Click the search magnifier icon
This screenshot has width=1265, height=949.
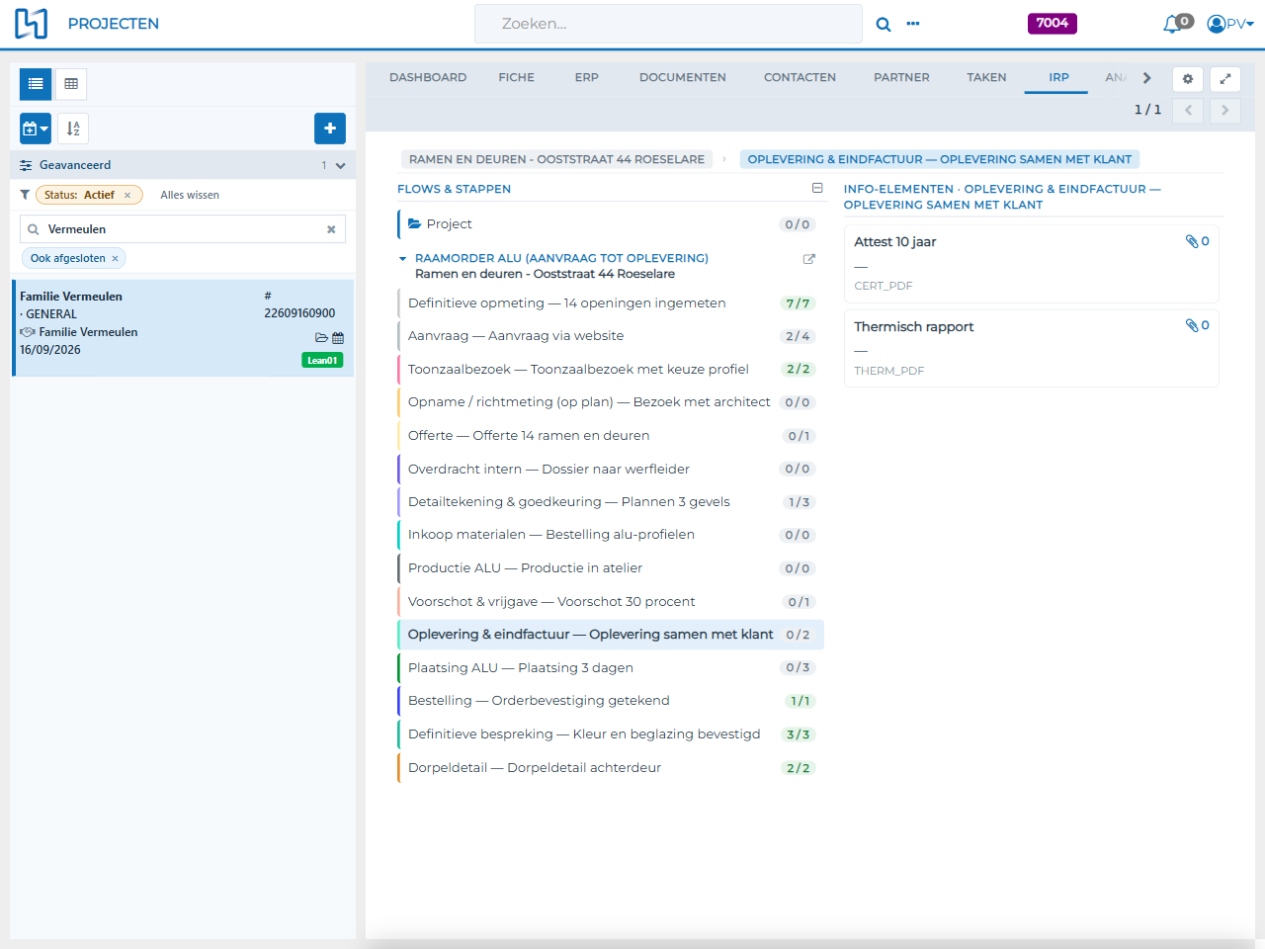(884, 24)
